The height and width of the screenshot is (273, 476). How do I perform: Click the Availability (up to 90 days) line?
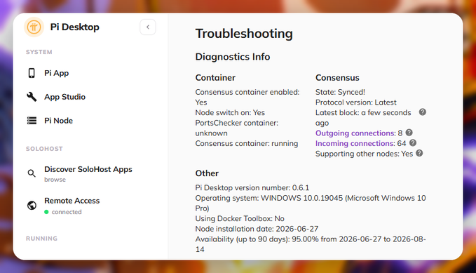tap(311, 244)
